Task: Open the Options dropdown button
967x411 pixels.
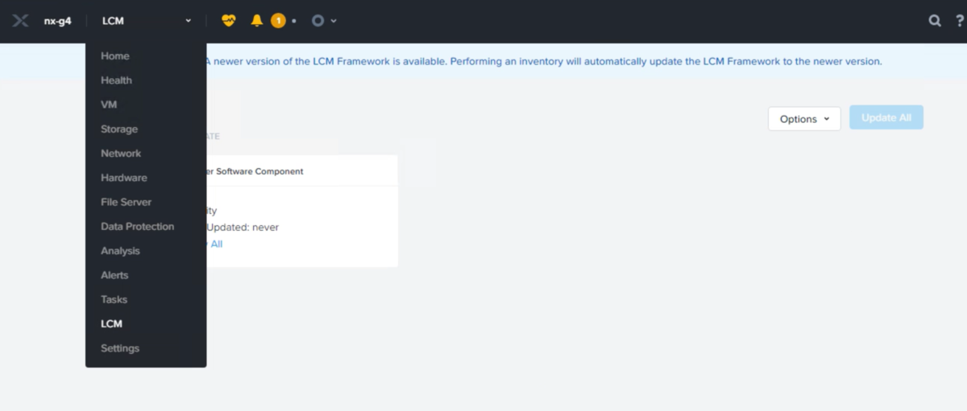Action: (804, 118)
